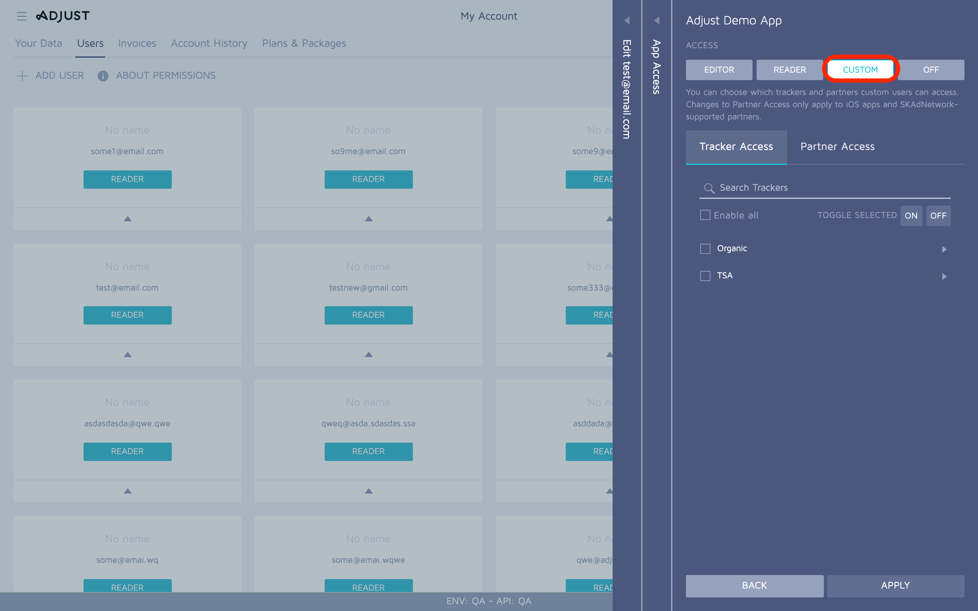
Task: Expand the TSA tracker chevron
Action: pos(944,276)
